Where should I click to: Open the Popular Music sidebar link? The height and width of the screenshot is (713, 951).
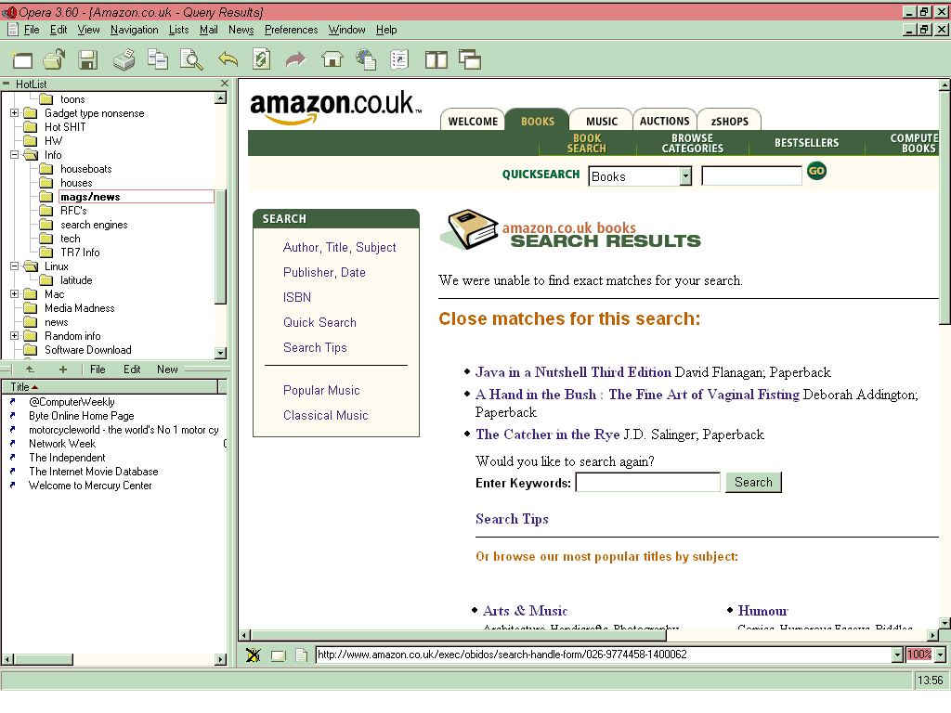click(321, 391)
